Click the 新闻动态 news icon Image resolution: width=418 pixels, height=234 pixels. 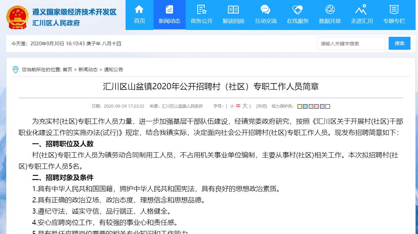169,10
